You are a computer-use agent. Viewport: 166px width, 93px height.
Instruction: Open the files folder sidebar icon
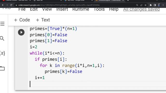point(2,68)
